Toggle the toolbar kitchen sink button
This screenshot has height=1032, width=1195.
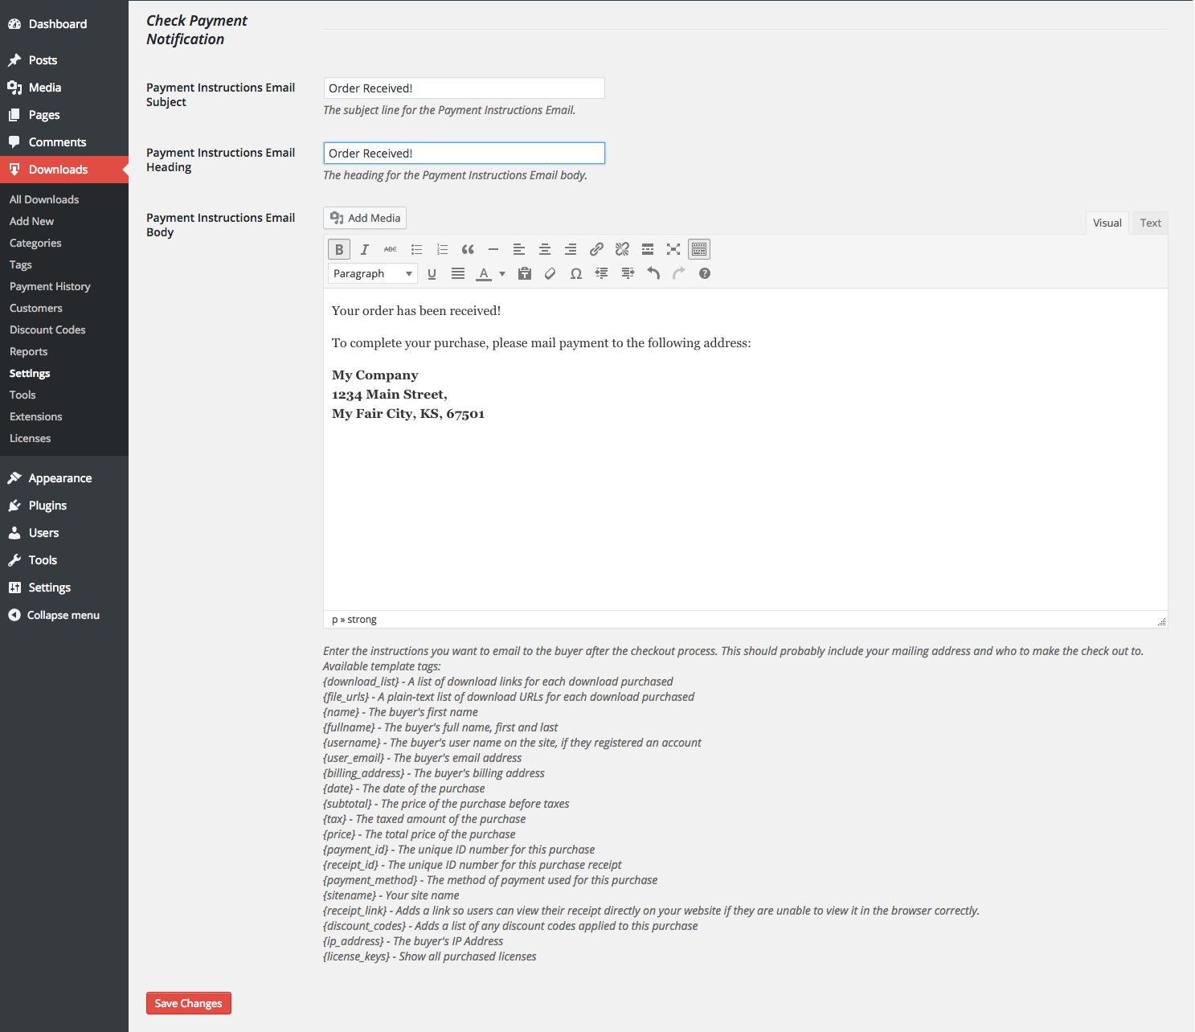click(x=699, y=249)
